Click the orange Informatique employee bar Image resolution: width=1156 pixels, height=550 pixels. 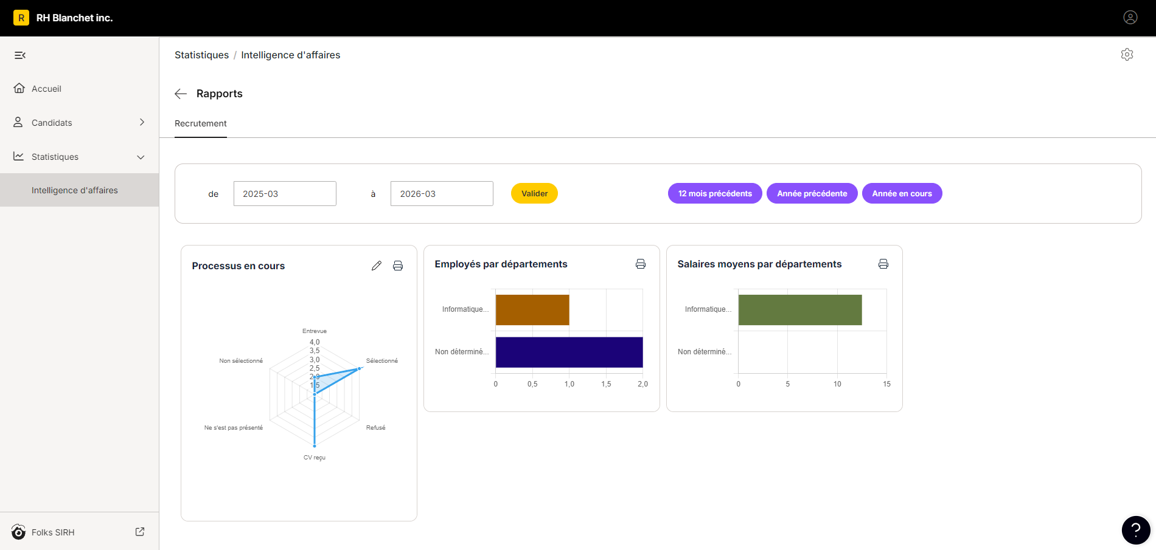tap(532, 310)
